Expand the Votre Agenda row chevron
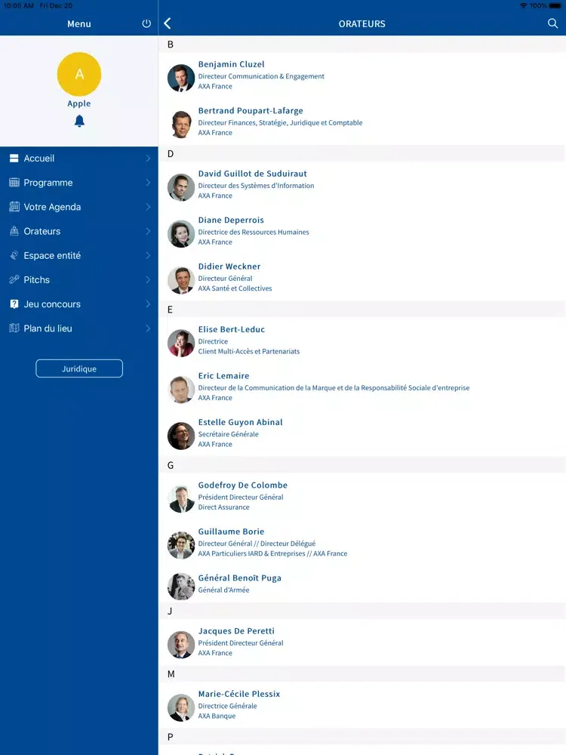 point(148,207)
